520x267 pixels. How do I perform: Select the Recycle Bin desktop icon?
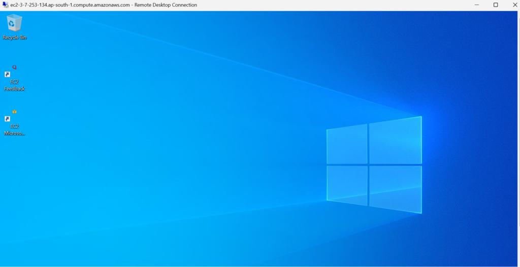pyautogui.click(x=14, y=23)
